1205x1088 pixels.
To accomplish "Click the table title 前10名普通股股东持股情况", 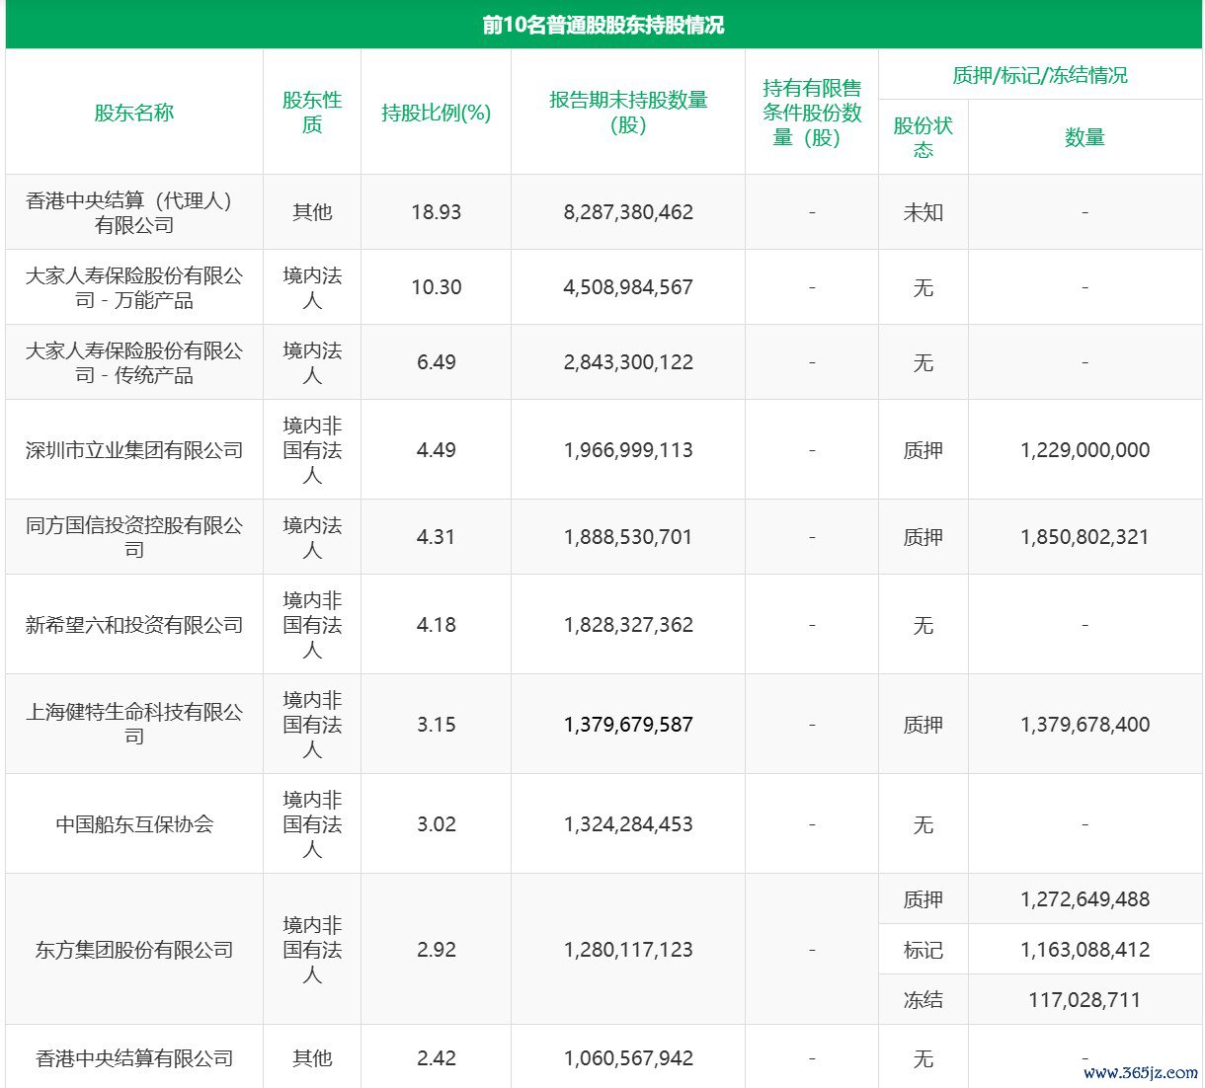I will click(x=602, y=25).
